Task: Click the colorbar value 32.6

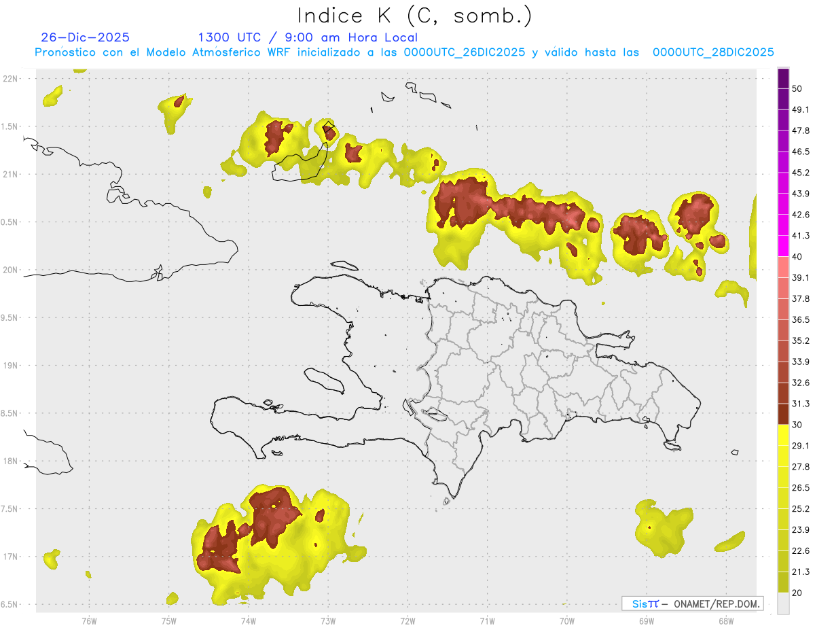Action: (x=801, y=383)
